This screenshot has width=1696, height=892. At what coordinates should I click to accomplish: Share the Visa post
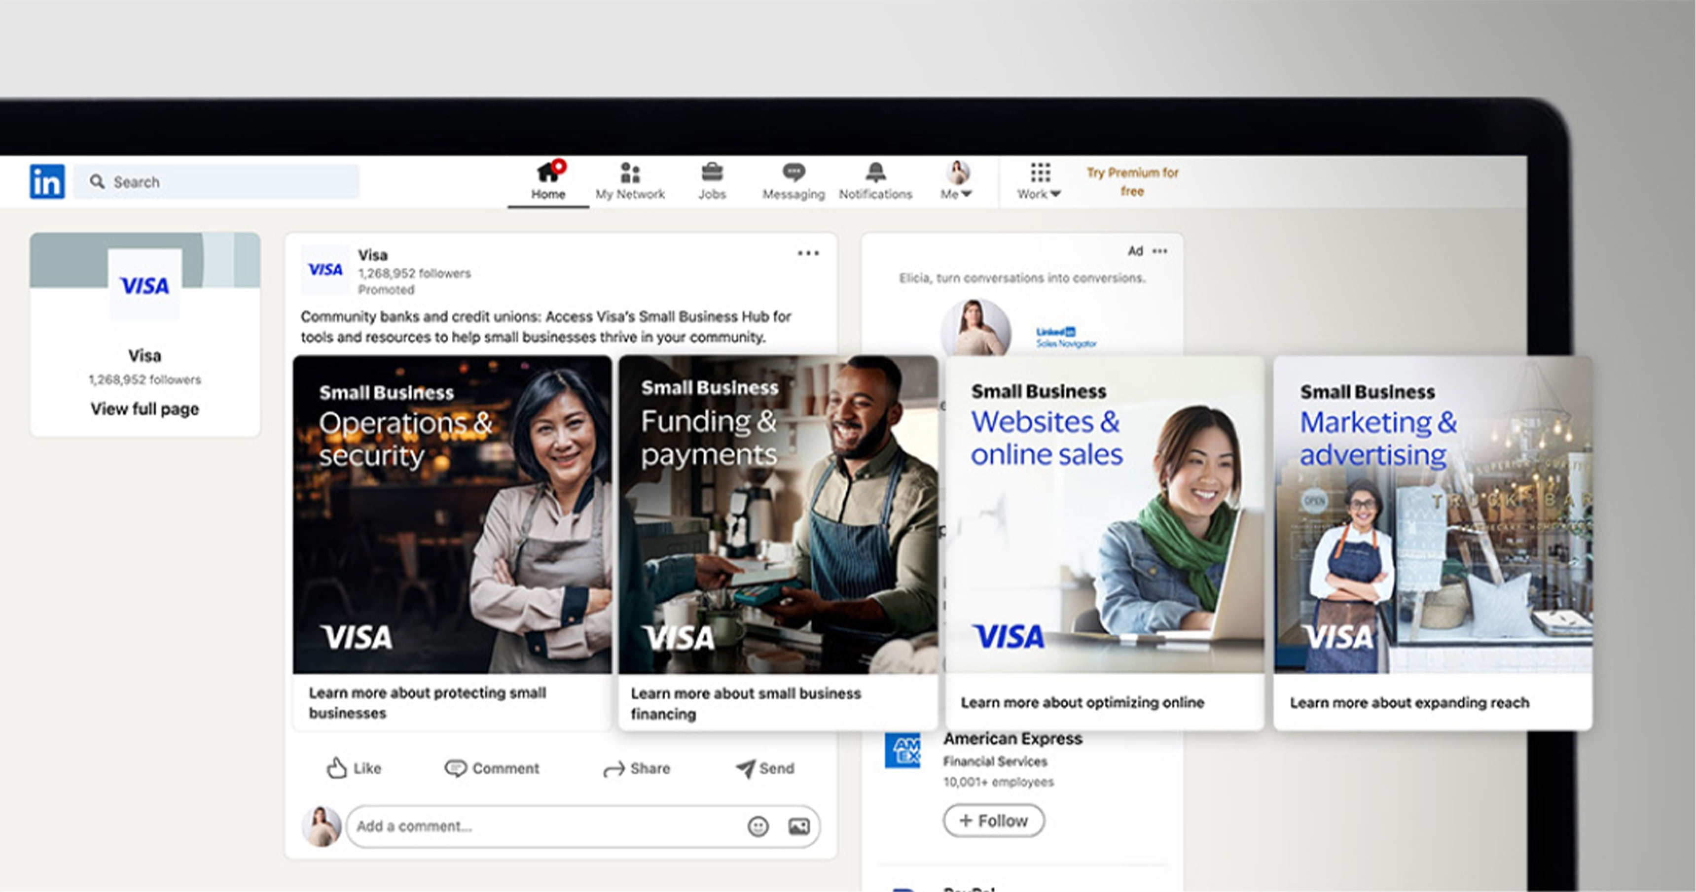636,768
